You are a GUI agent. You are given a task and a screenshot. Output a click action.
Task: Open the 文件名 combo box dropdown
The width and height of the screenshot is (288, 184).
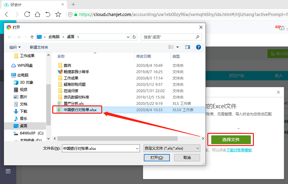(137, 149)
